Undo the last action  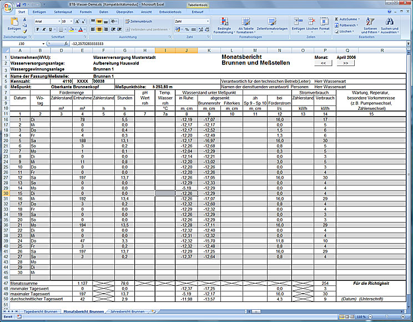pyautogui.click(x=24, y=4)
